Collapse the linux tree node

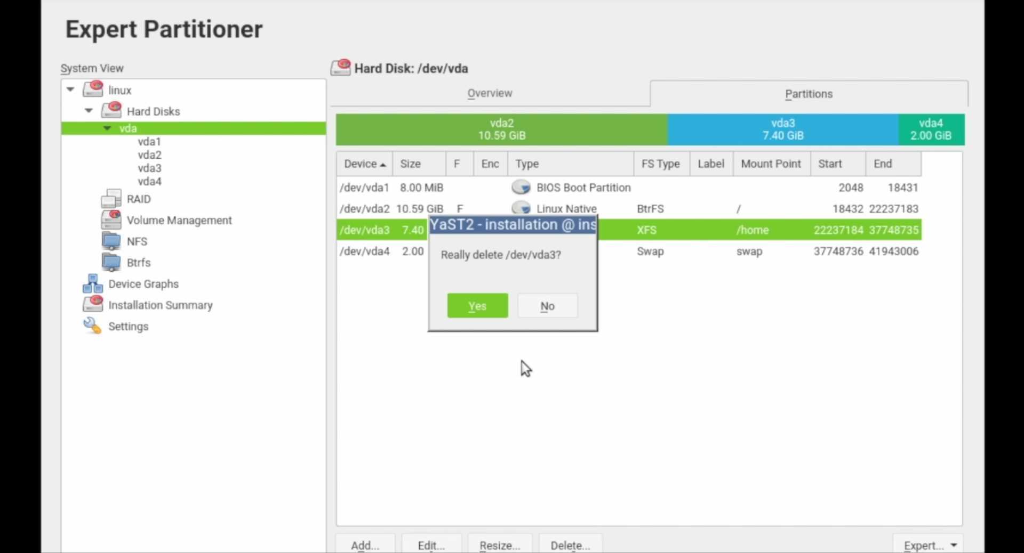pyautogui.click(x=70, y=90)
